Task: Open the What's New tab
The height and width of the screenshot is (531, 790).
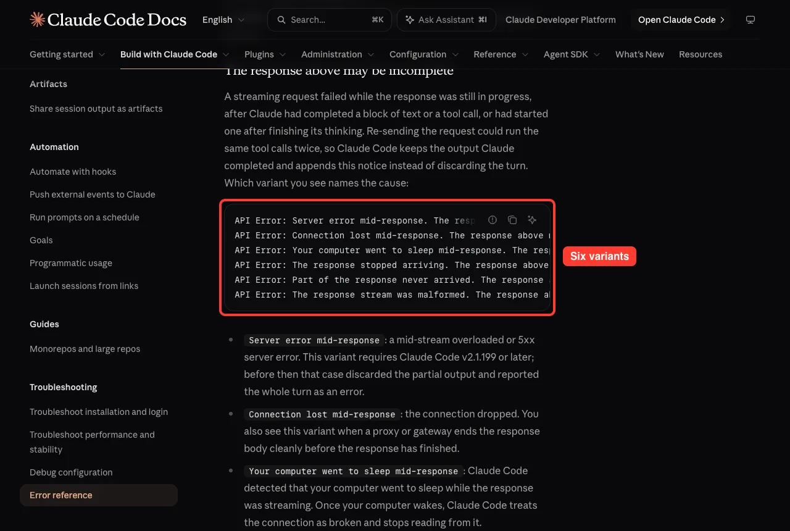Action: 639,54
